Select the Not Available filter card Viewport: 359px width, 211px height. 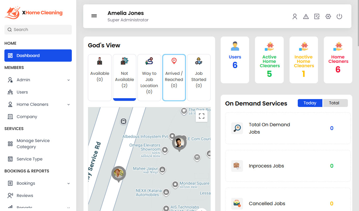tap(125, 77)
